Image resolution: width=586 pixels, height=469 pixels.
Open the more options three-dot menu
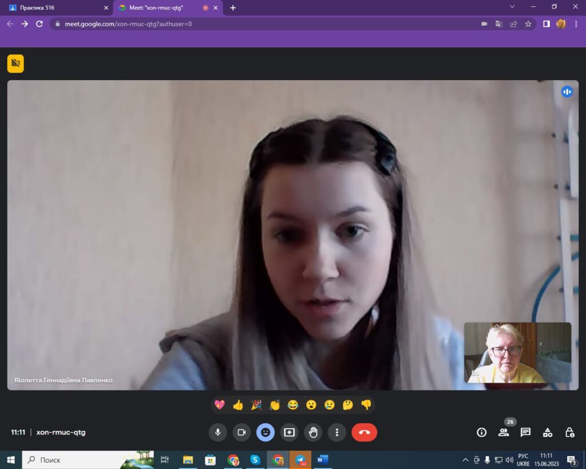(338, 432)
